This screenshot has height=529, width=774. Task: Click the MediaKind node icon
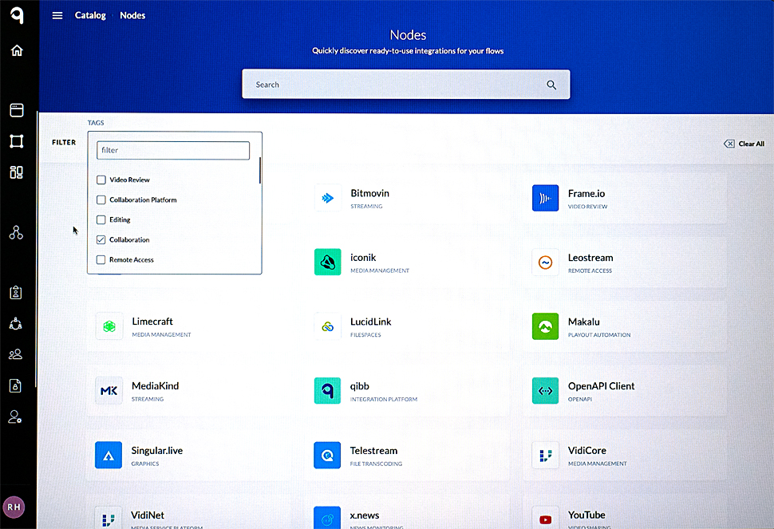click(109, 391)
